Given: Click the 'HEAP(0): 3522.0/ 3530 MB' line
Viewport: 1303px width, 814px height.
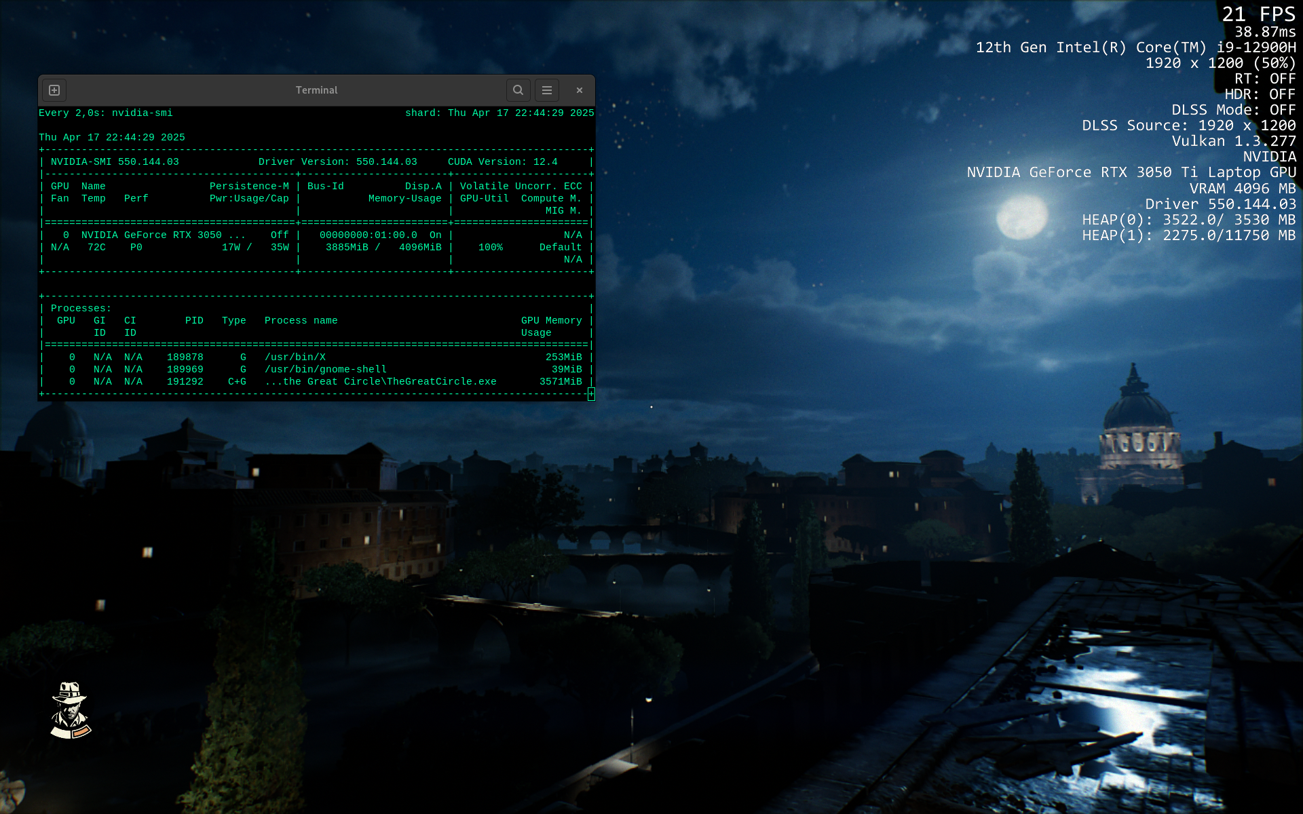Looking at the screenshot, I should click(x=1189, y=220).
